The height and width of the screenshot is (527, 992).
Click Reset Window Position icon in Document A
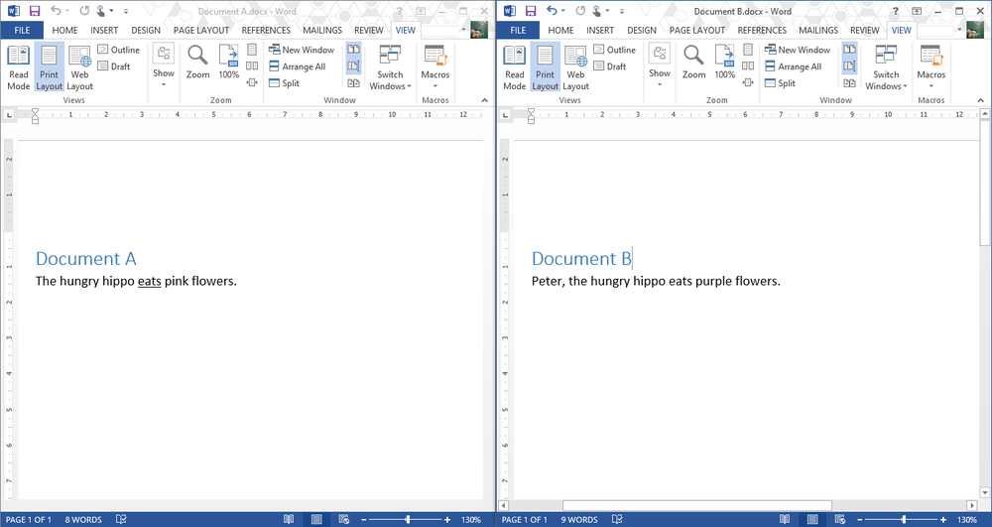(x=354, y=83)
